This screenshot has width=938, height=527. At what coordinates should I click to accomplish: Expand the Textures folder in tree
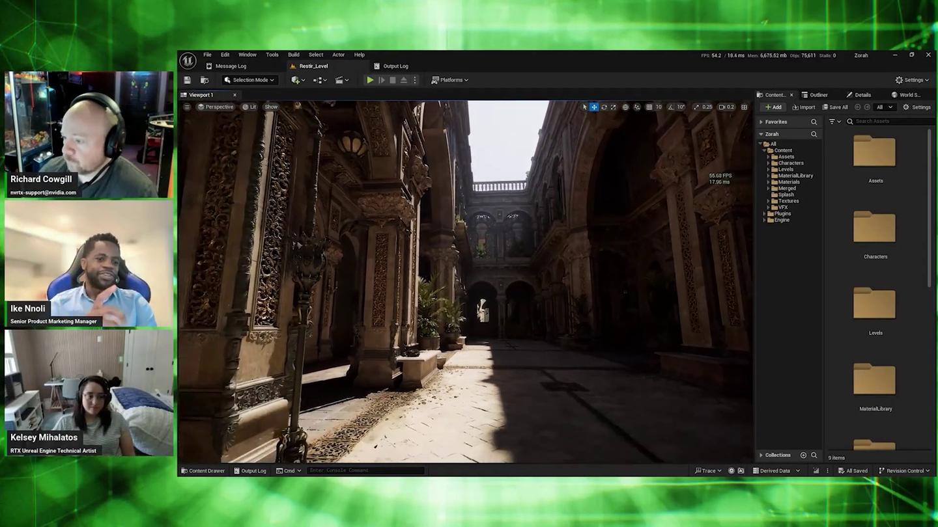pos(768,201)
